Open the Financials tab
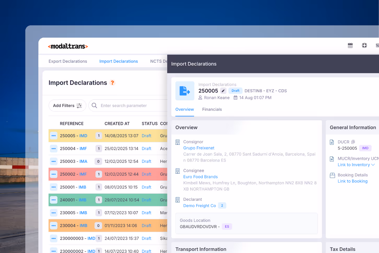Viewport: 379px width, 253px height. click(x=212, y=109)
